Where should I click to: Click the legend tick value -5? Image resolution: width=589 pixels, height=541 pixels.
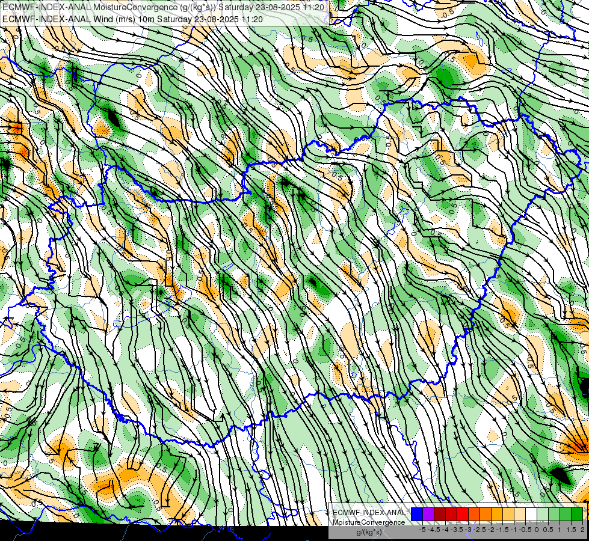tap(422, 530)
